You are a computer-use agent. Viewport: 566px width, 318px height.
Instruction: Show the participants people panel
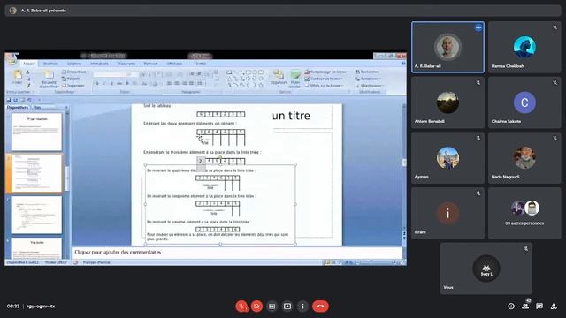coord(525,307)
